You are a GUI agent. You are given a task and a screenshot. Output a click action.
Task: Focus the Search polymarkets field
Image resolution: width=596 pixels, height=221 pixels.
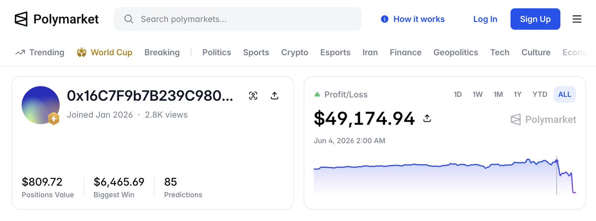pyautogui.click(x=237, y=19)
